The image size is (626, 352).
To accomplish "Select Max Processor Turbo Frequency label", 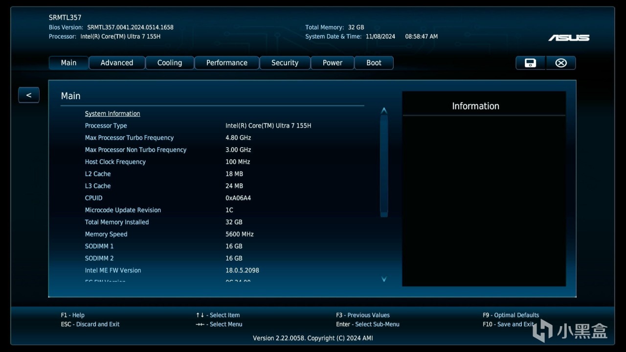I will [129, 138].
